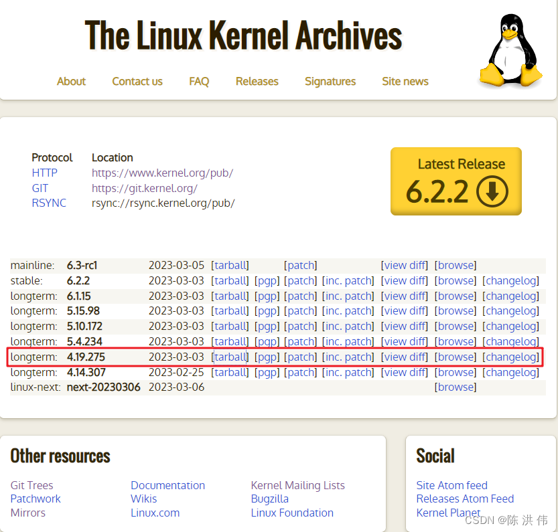Click the download arrow on Latest Release 6.2.2
Screen dimensions: 558x532
coord(493,191)
